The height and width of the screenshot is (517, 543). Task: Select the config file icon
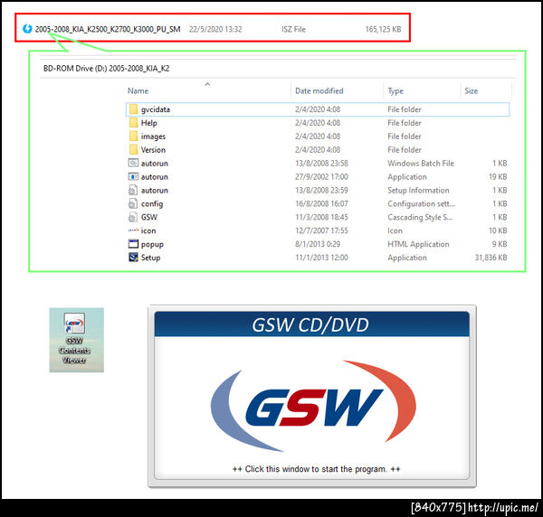[133, 203]
